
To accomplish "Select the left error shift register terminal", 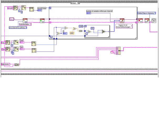I will pos(50,22).
